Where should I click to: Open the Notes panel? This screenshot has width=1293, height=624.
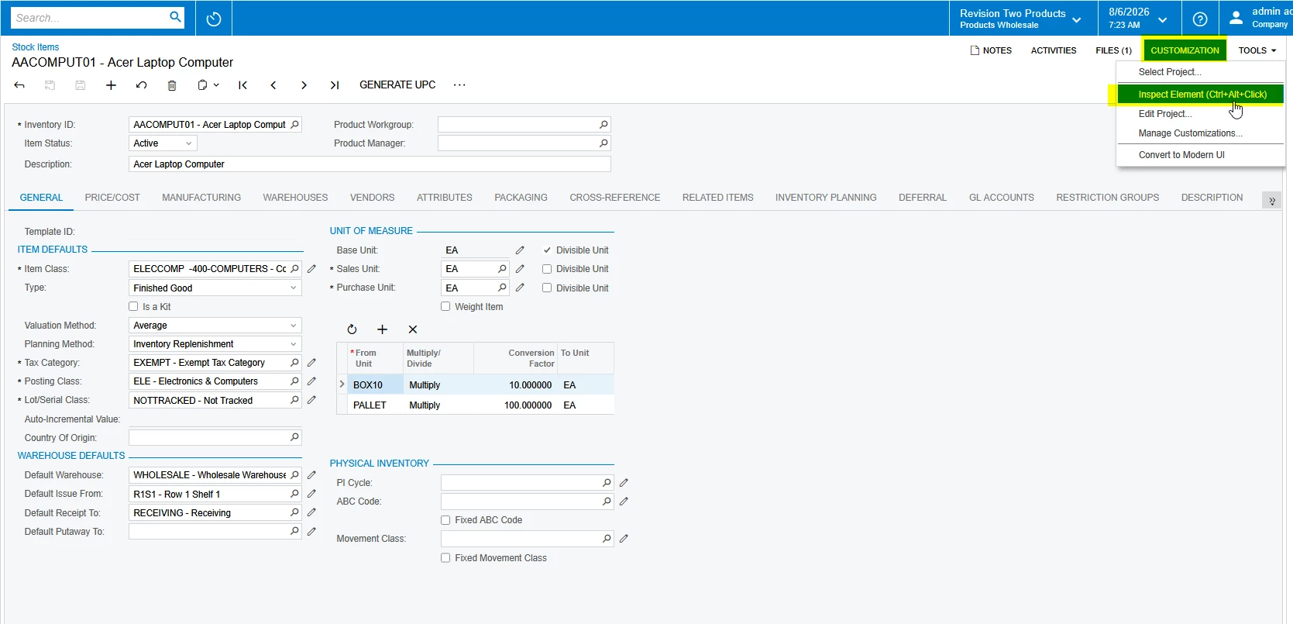(x=991, y=50)
